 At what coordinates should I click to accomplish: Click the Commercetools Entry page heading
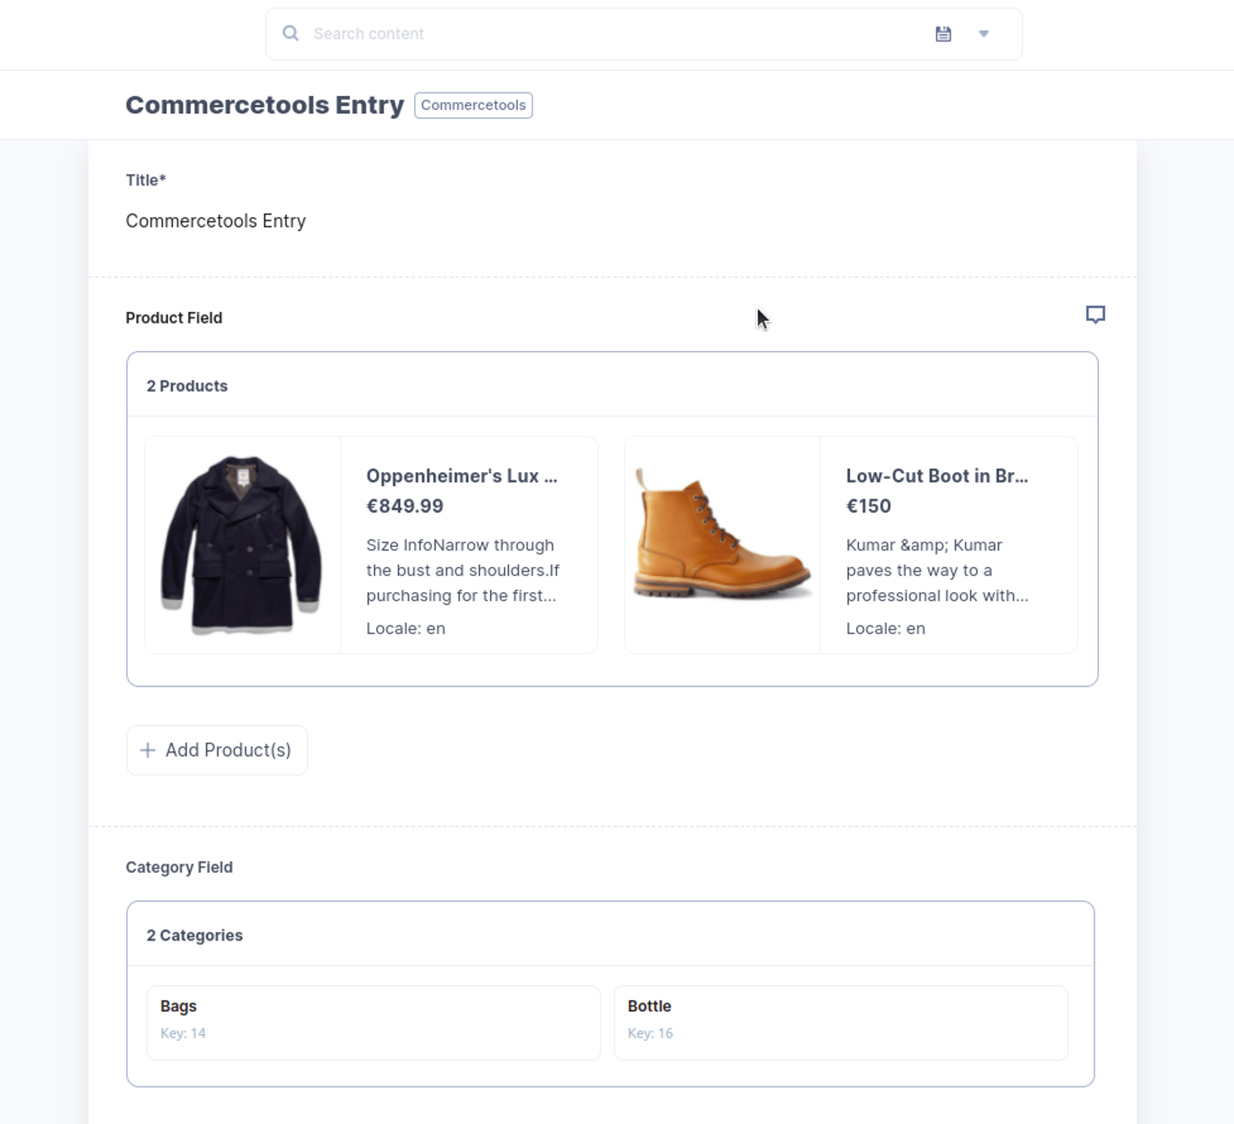(x=265, y=105)
